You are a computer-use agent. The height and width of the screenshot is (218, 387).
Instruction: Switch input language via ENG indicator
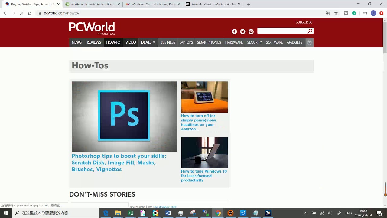coord(349,213)
